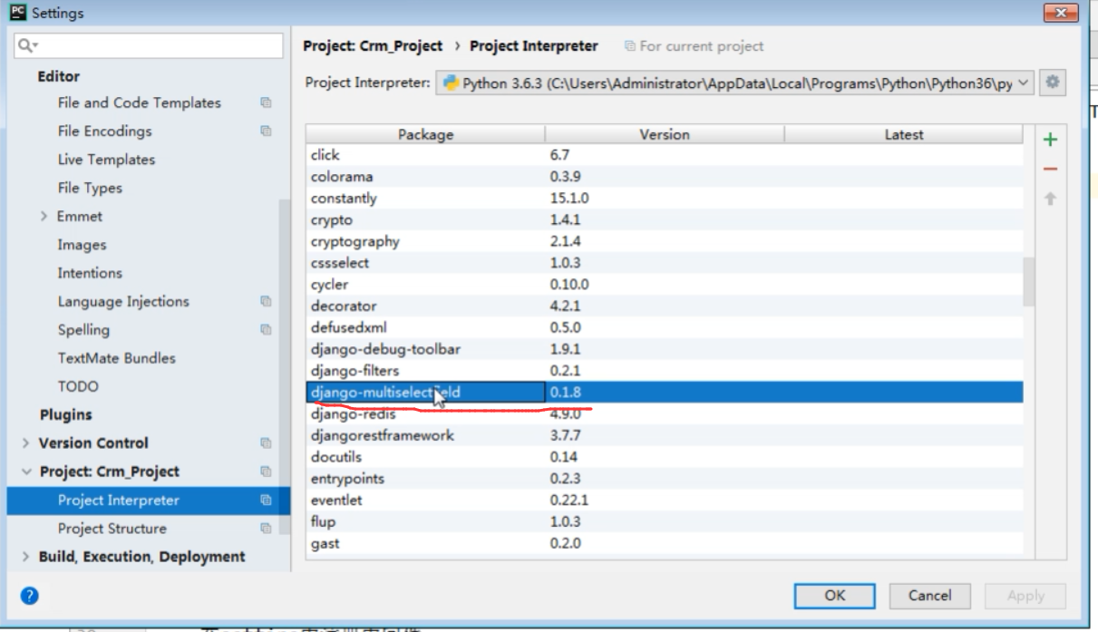Select the django-debug-toolbar package row
The height and width of the screenshot is (632, 1098).
665,349
